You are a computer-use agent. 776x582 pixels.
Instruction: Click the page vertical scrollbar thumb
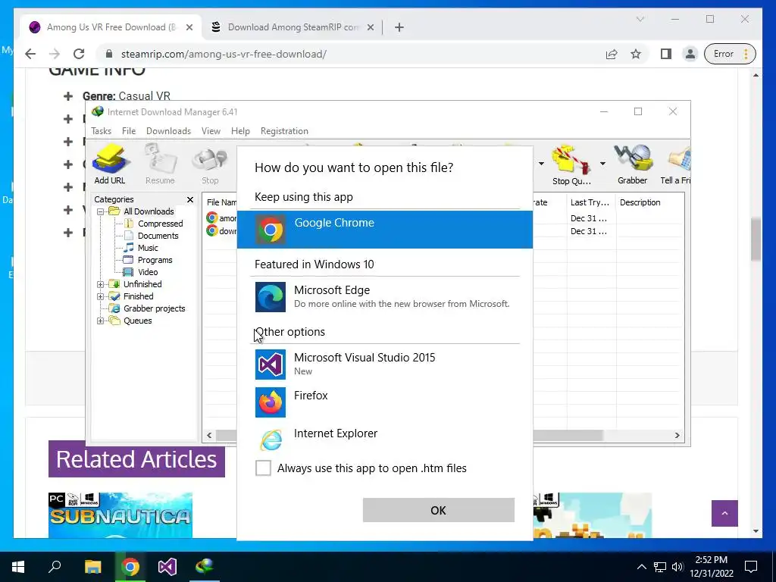point(756,239)
